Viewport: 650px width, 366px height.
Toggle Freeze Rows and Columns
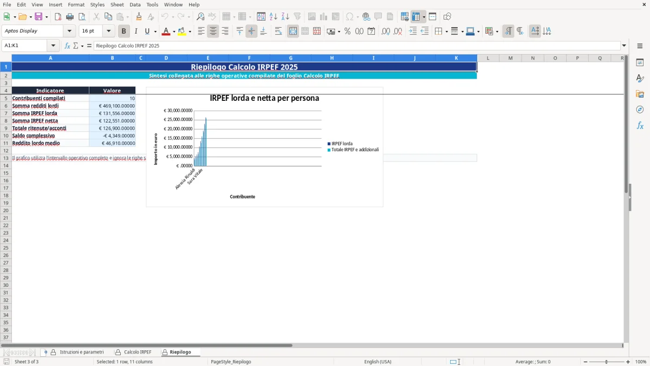coord(416,17)
